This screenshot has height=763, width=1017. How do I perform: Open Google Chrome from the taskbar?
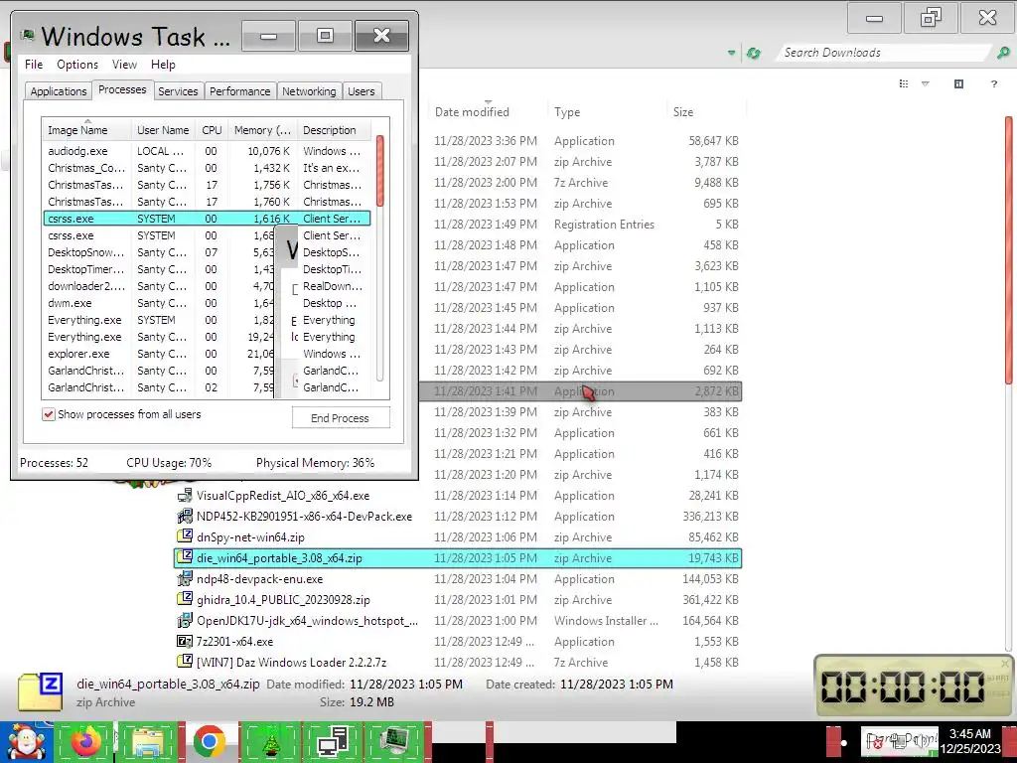209,742
